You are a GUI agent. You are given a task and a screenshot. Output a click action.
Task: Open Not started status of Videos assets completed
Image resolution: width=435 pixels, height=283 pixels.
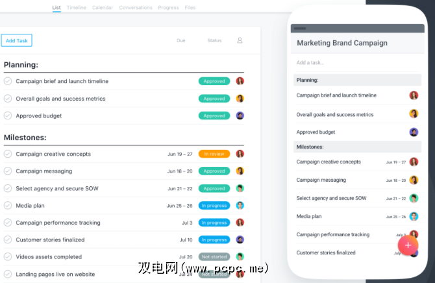[x=214, y=256]
